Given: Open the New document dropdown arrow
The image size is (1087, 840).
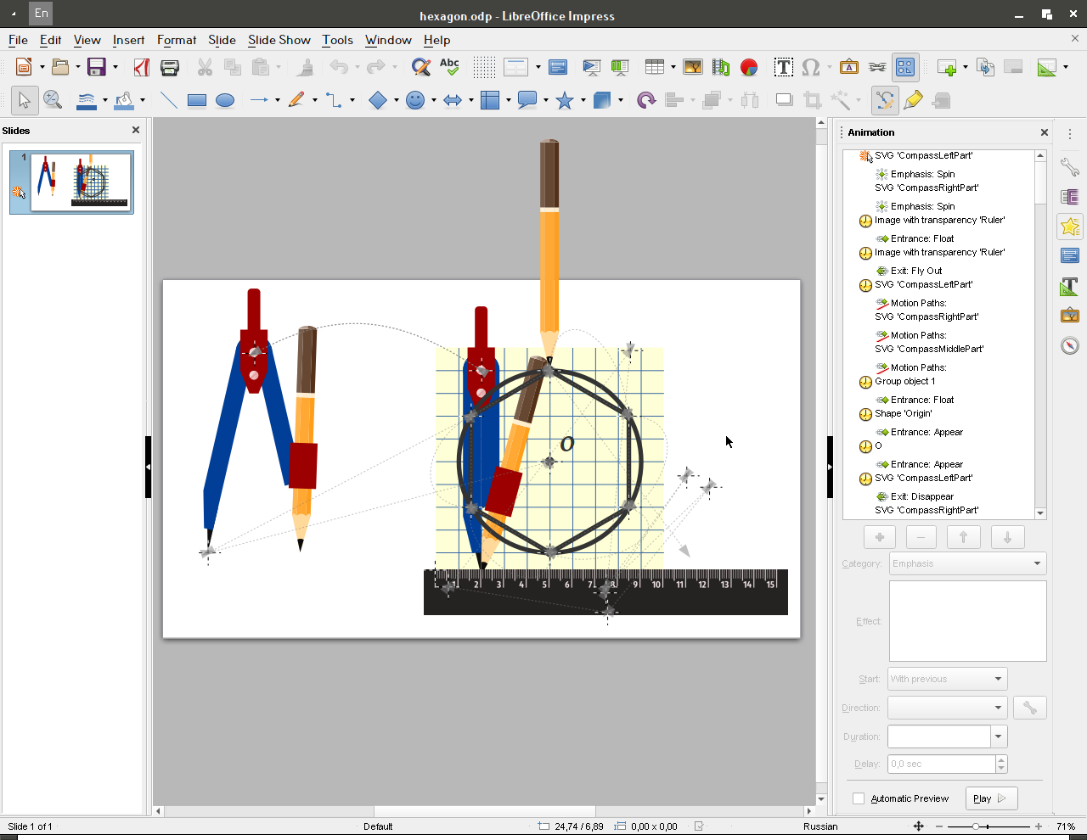Looking at the screenshot, I should point(42,67).
